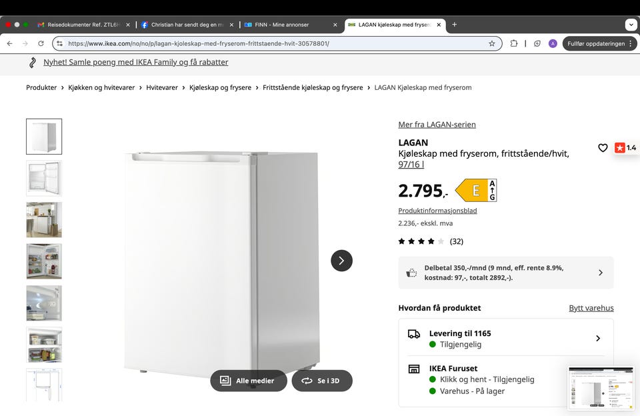Expand the Delbetal 350,-/mnd financing option
Screen dimensions: 640x416
(506, 273)
